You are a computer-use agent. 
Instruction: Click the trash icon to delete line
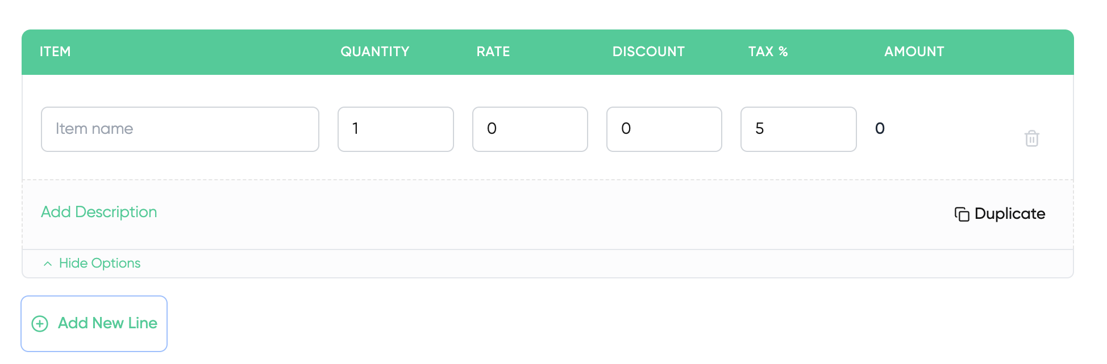[1032, 138]
